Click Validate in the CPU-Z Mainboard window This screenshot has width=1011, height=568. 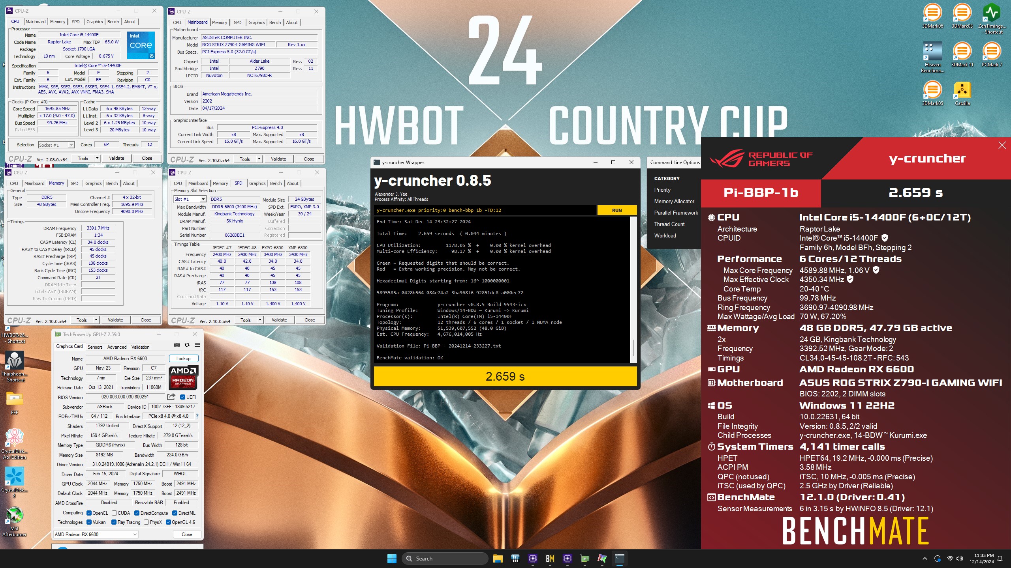[x=278, y=159]
